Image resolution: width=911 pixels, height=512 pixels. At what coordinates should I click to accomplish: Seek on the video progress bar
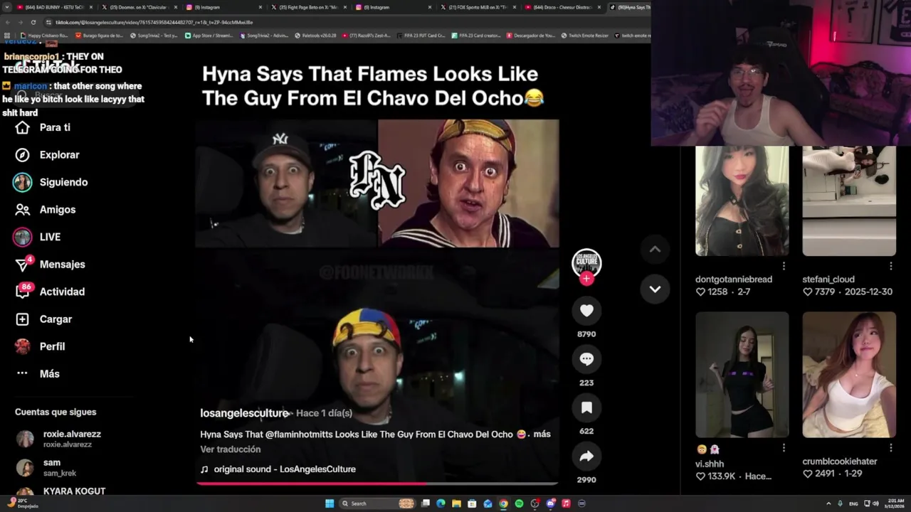pyautogui.click(x=377, y=484)
